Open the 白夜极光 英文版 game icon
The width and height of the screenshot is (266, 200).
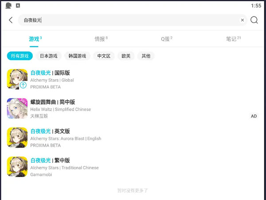[17, 138]
